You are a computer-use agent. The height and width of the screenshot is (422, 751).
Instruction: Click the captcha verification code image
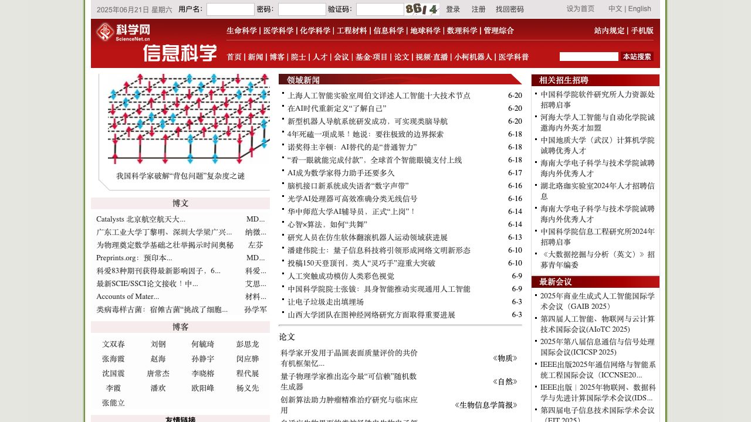tap(422, 9)
